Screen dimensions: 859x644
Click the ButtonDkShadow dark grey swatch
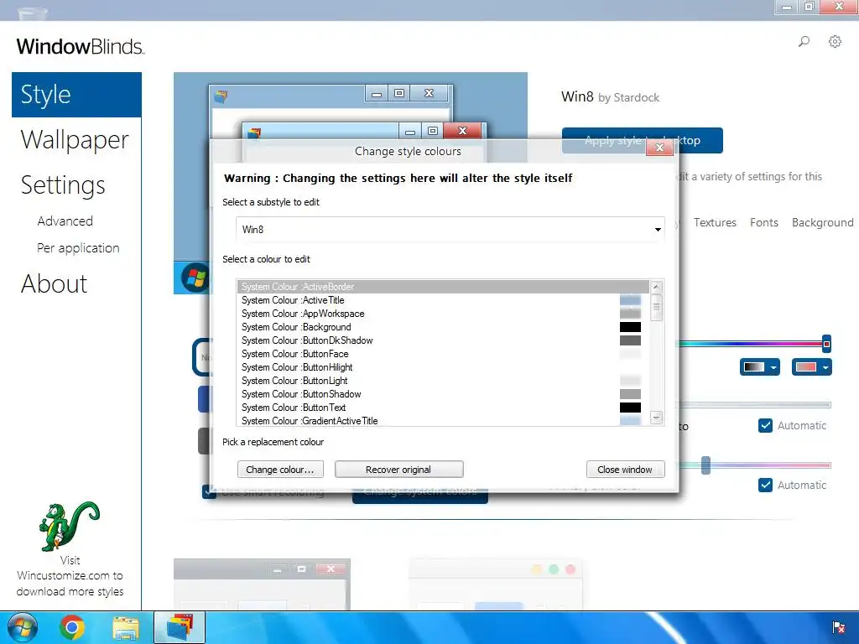(x=630, y=340)
